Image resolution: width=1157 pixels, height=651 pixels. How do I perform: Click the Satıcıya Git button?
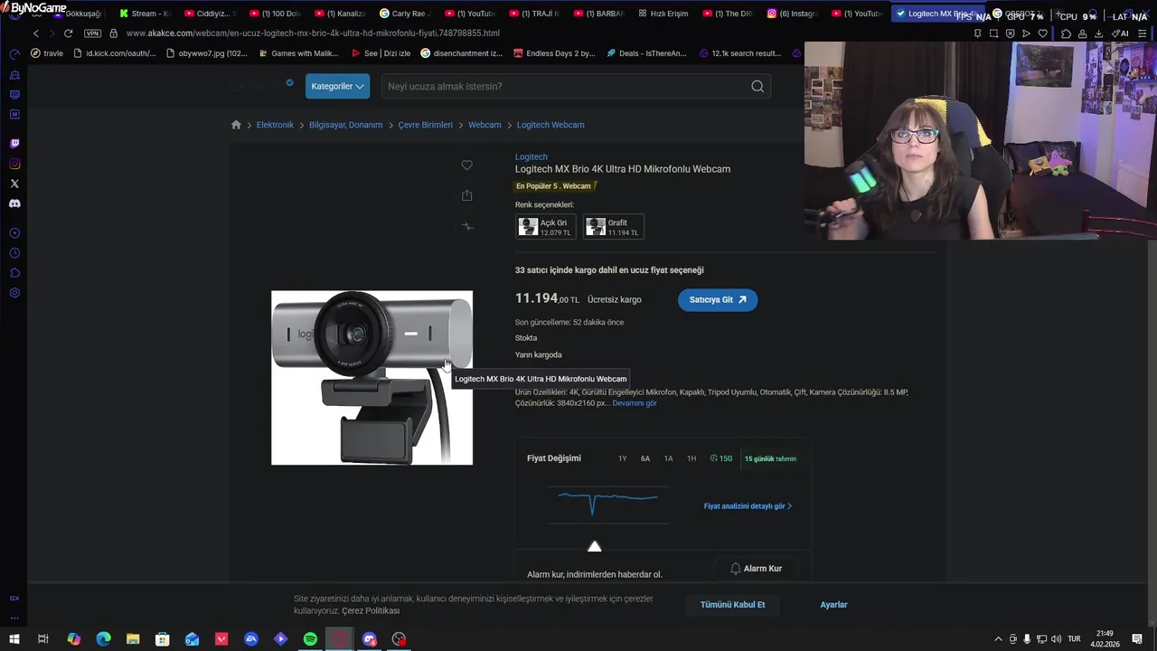pyautogui.click(x=718, y=300)
